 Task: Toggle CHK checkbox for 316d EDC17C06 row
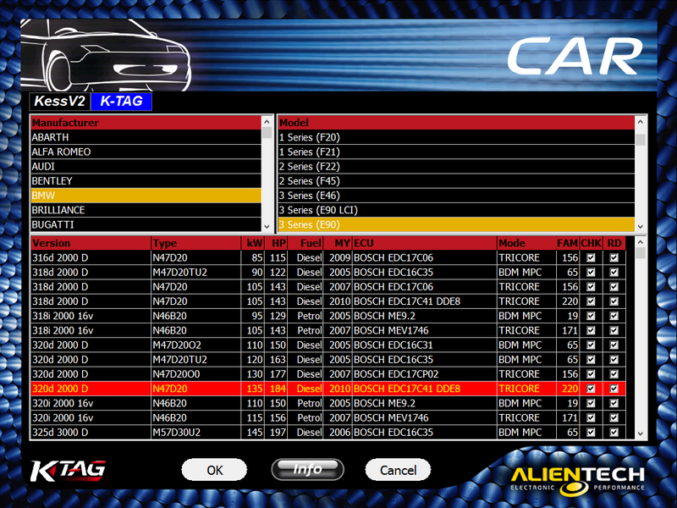point(591,258)
